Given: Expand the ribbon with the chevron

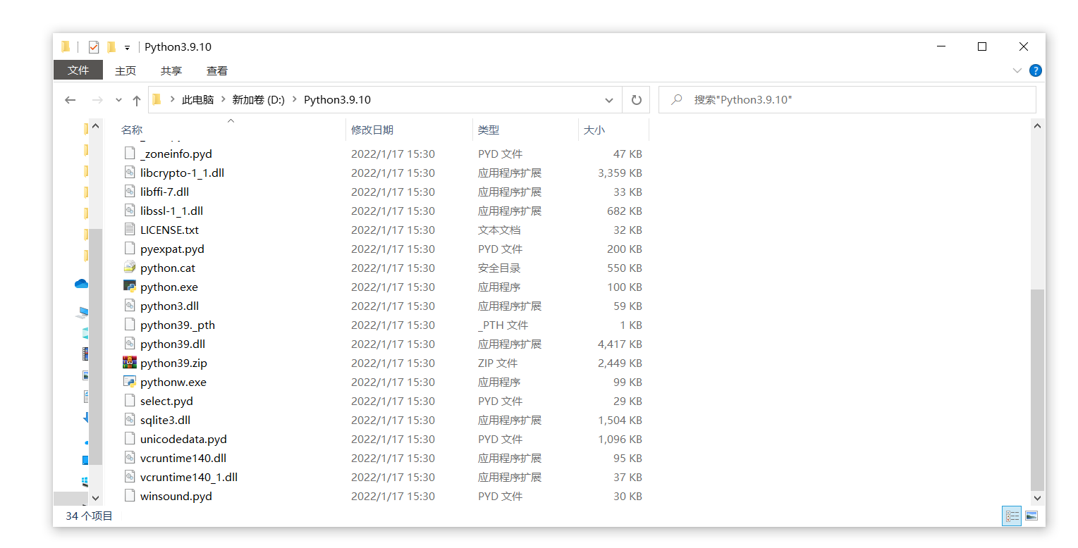Looking at the screenshot, I should point(1017,70).
